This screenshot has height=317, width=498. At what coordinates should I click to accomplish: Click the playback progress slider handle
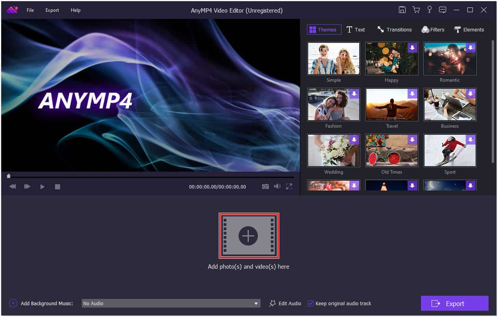pyautogui.click(x=9, y=176)
